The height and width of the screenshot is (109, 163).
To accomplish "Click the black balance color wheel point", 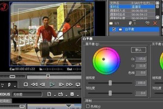I will point(104,59).
